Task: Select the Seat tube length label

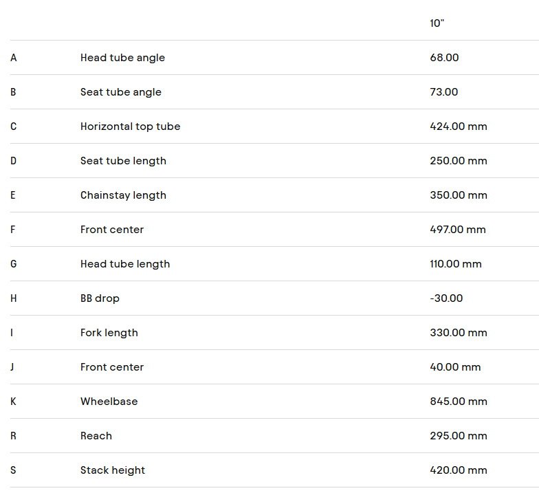Action: (x=123, y=161)
